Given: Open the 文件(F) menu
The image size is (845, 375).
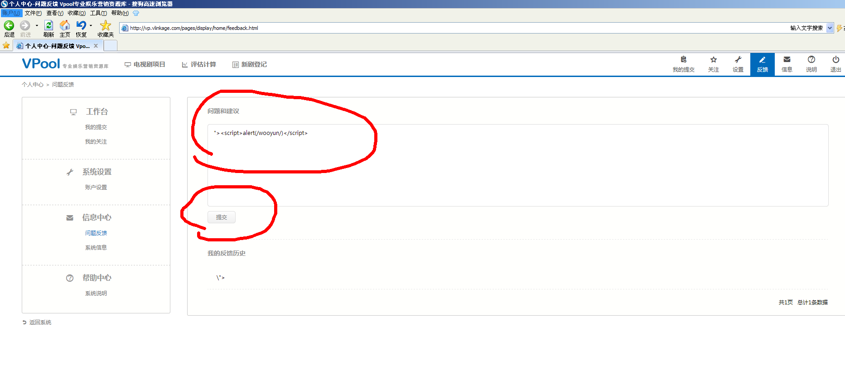Looking at the screenshot, I should [x=33, y=13].
